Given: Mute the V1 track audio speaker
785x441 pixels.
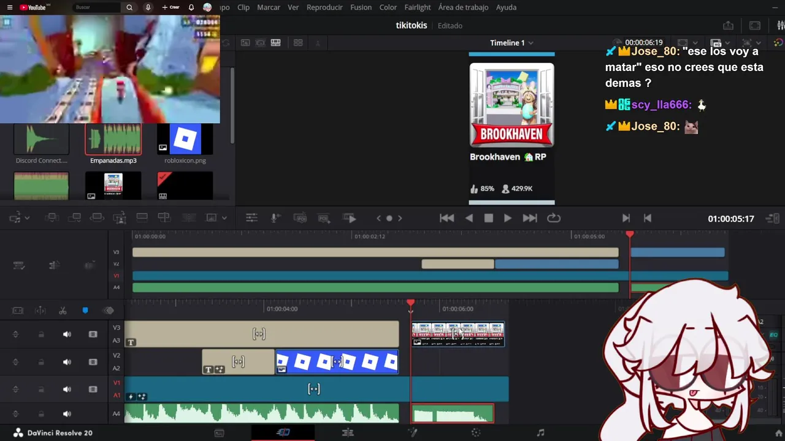Looking at the screenshot, I should 67,390.
